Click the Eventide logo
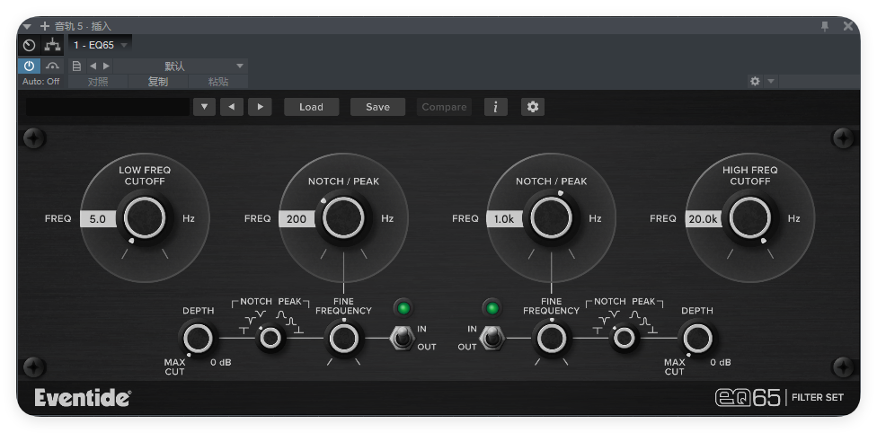Viewport: 877px width, 433px height. coord(83,398)
